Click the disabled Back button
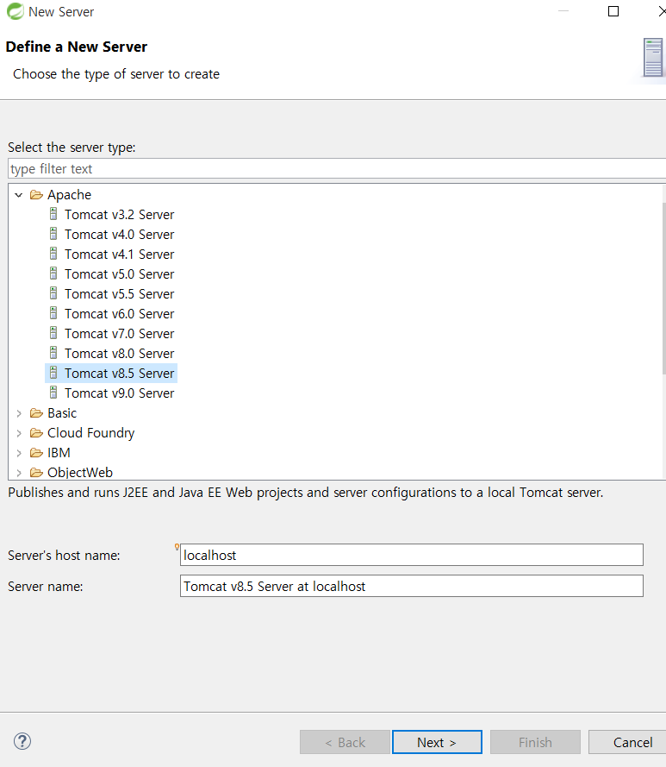This screenshot has height=767, width=666. coord(345,742)
